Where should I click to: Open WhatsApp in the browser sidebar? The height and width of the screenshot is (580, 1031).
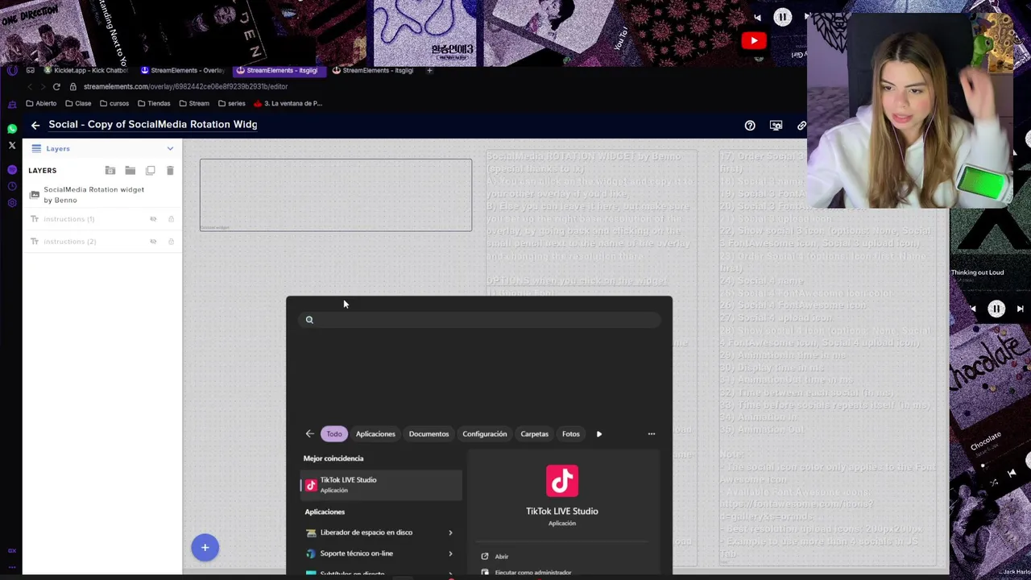[x=12, y=129]
